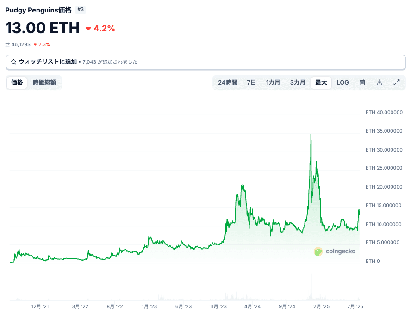411x317 pixels.
Task: Select the 1カ月 time range
Action: tap(273, 83)
